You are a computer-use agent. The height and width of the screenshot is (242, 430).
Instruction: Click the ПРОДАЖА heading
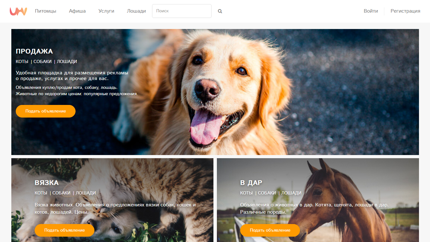[34, 51]
